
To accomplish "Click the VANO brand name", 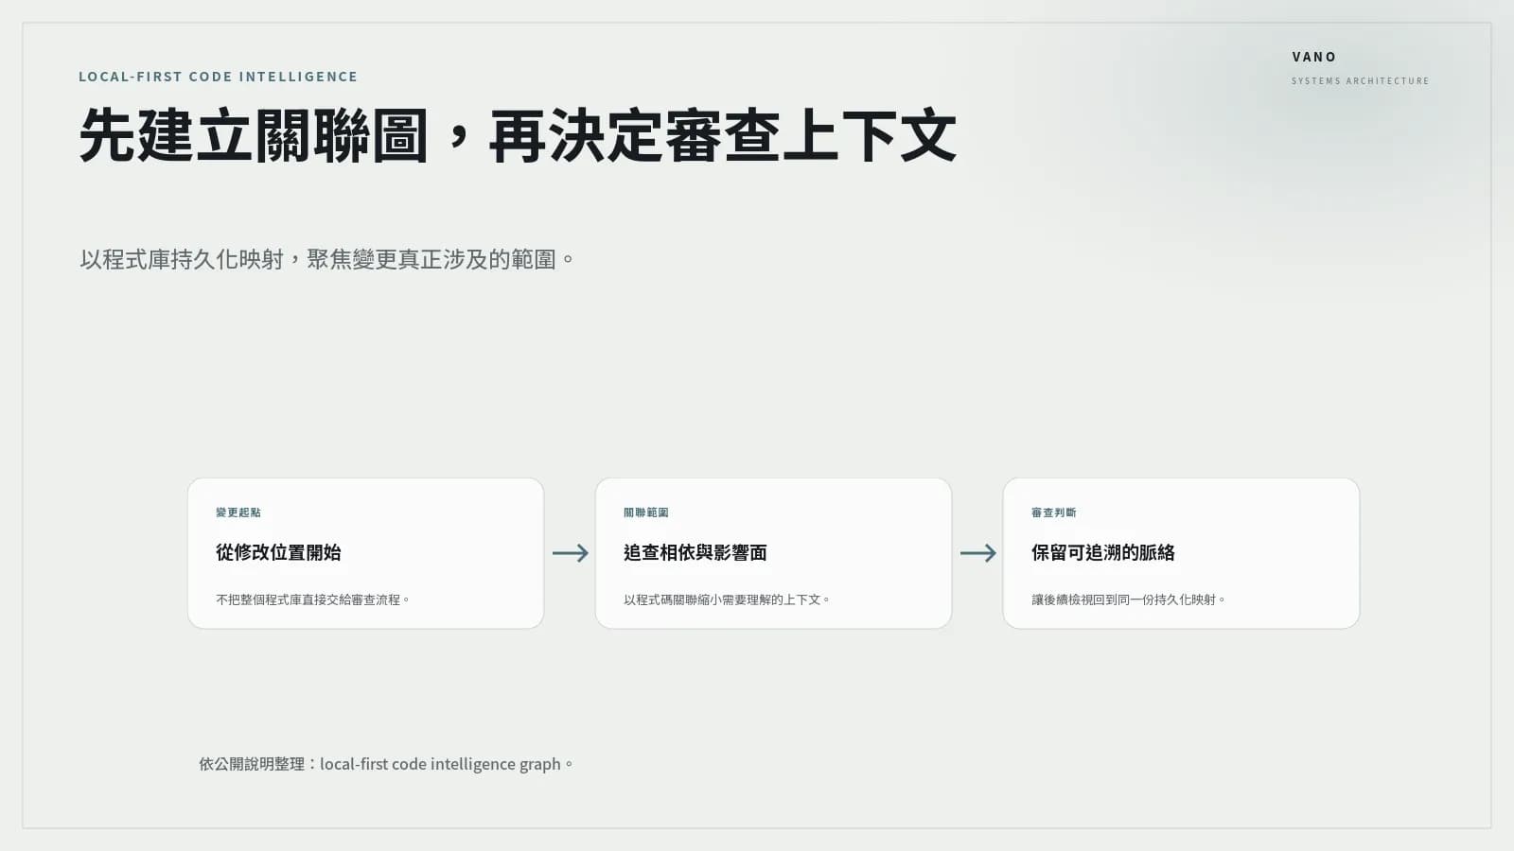I will click(x=1314, y=57).
